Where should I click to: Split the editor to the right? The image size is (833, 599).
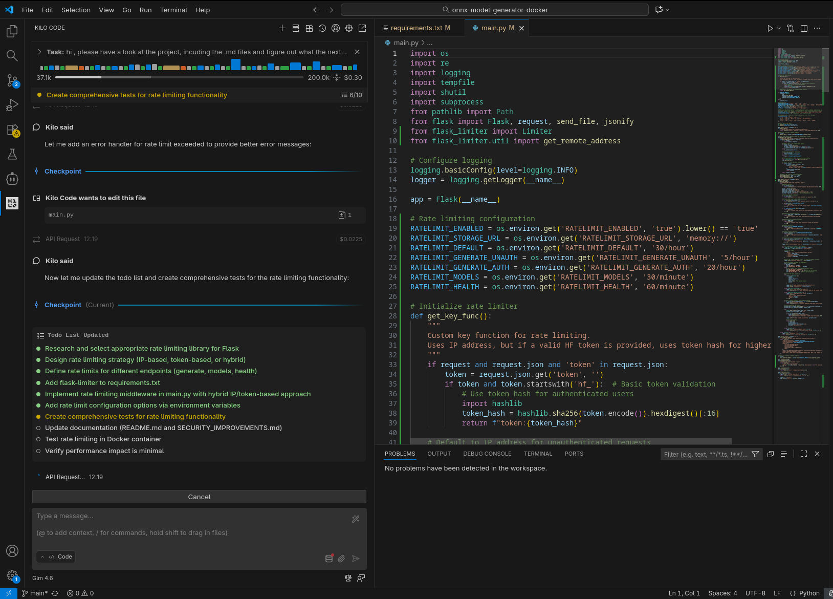point(804,28)
